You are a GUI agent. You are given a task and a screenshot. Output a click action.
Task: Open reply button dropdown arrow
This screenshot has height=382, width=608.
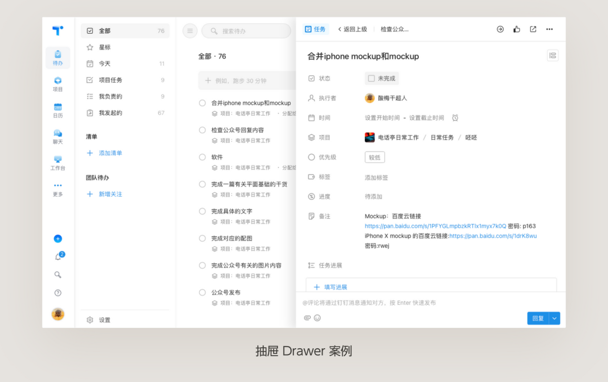(x=555, y=318)
